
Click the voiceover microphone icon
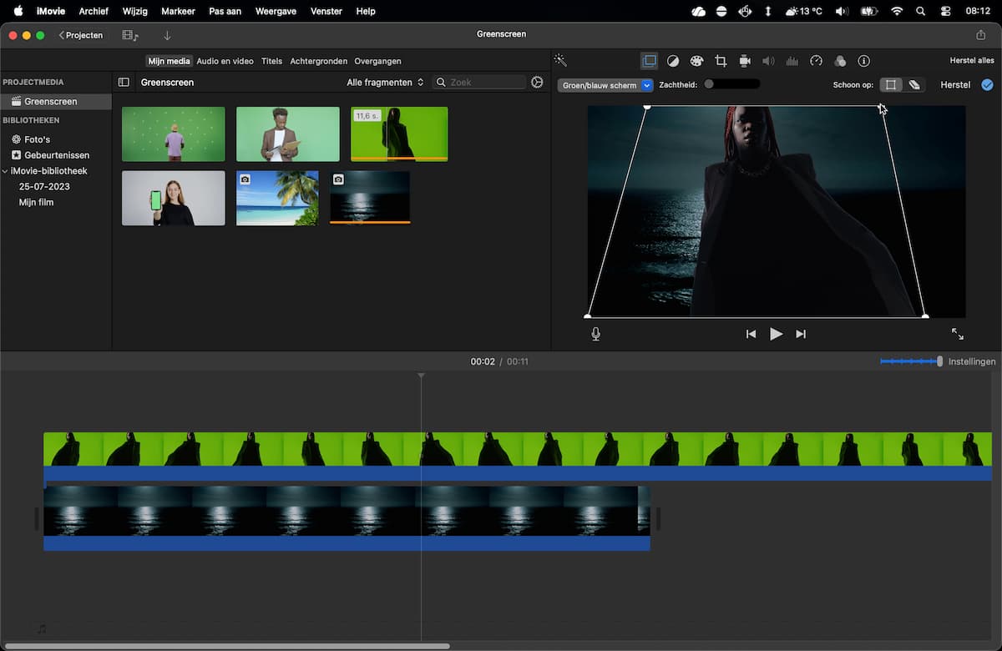[595, 334]
